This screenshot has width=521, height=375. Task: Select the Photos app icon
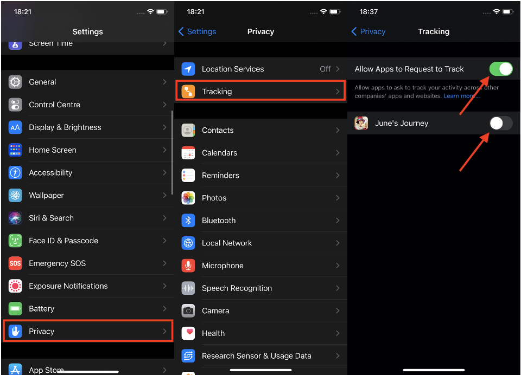(188, 198)
